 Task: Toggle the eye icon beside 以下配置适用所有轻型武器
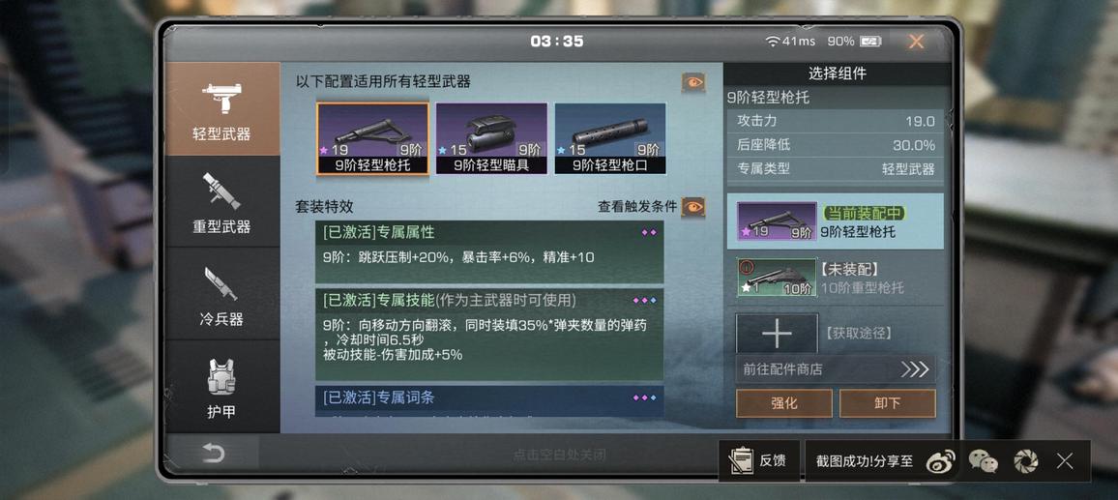click(693, 82)
